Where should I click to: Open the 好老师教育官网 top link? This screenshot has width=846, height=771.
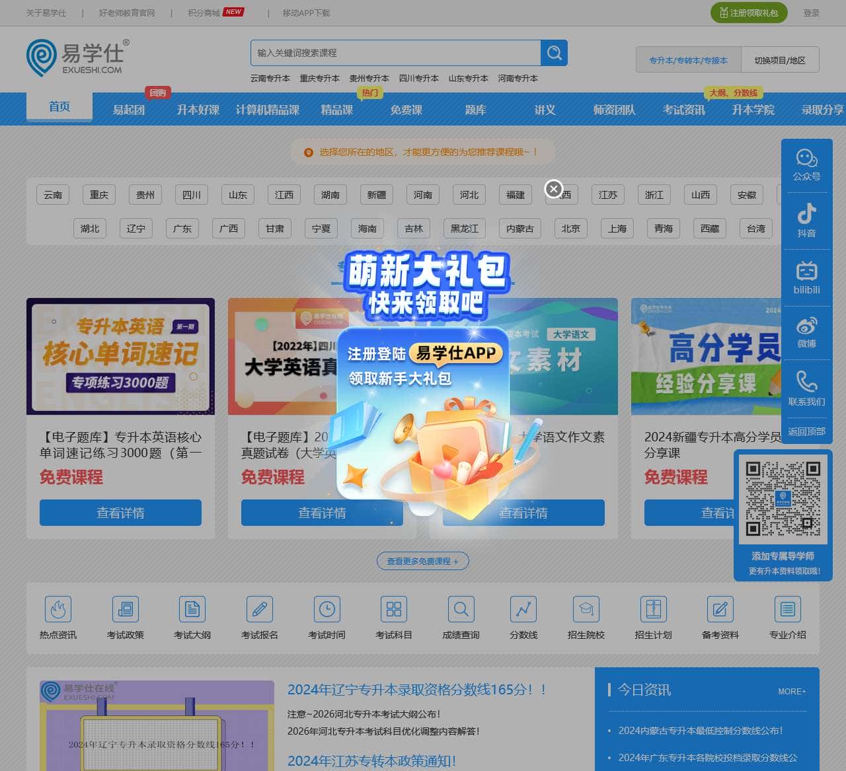click(127, 13)
